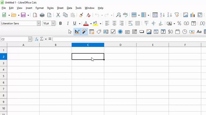The image size is (206, 115).
Task: Toggle the Form Control Wizards button
Action: coord(84,32)
